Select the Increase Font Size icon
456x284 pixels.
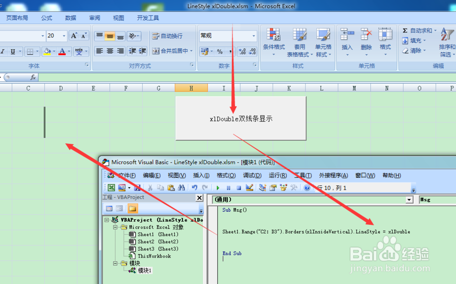tap(73, 35)
